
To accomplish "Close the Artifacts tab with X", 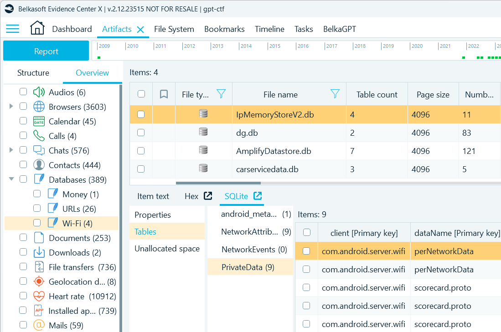I will 140,30.
